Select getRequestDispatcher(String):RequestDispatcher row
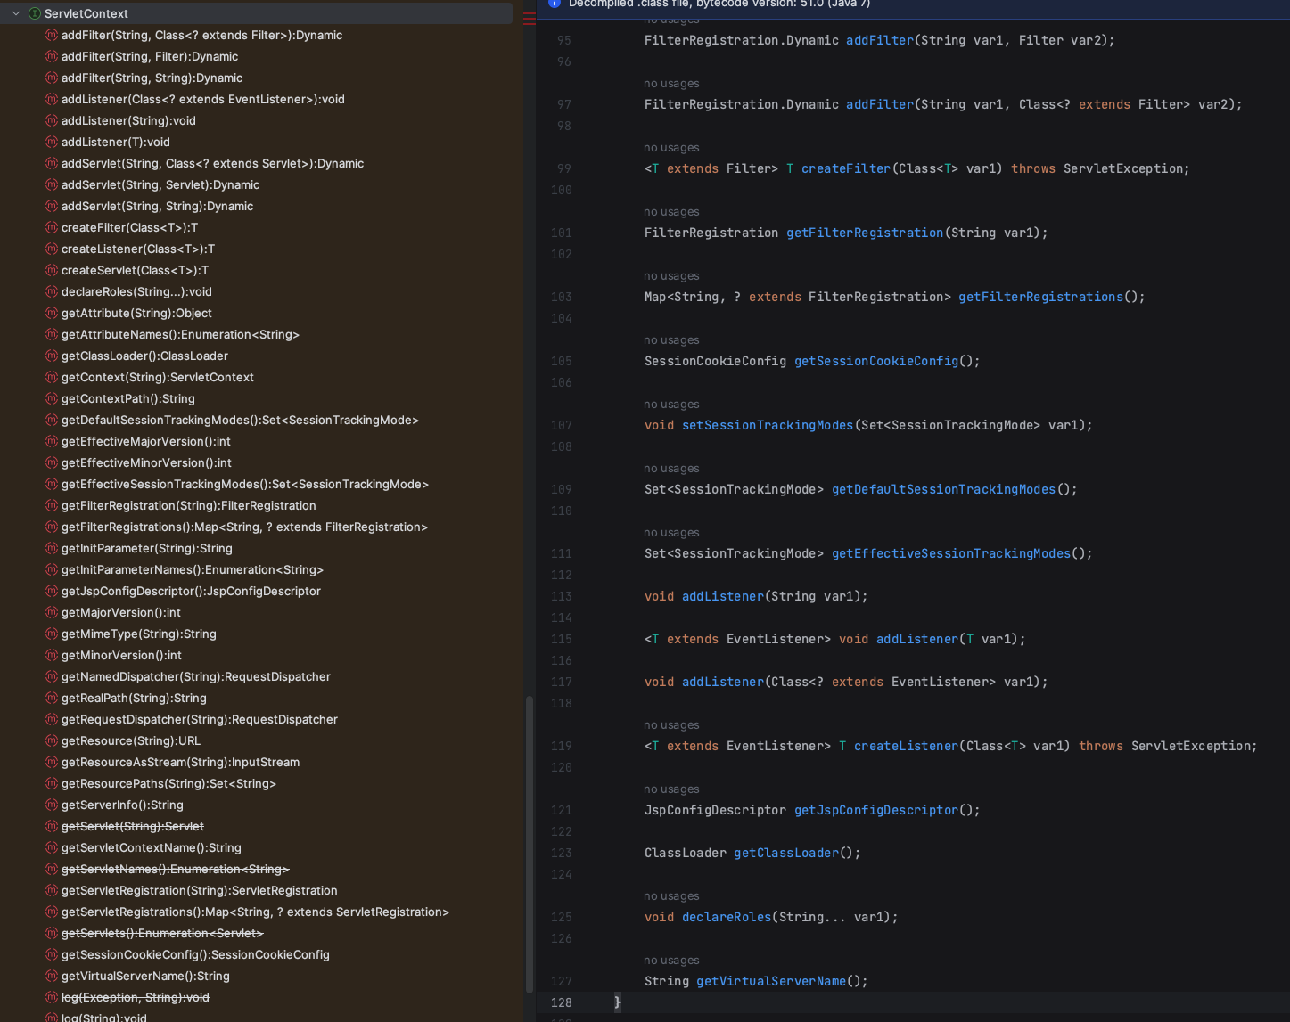The image size is (1290, 1022). pos(200,719)
